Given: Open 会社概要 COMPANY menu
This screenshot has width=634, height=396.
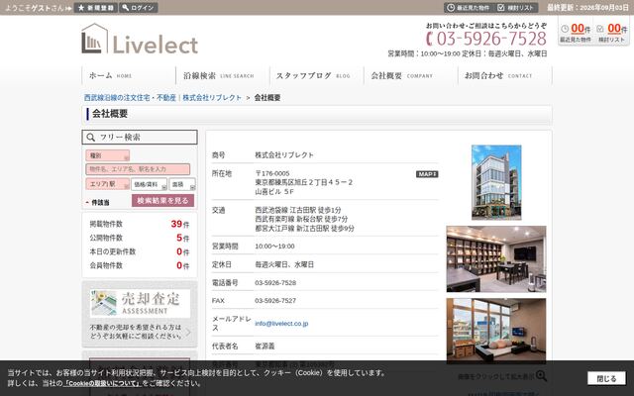Looking at the screenshot, I should pyautogui.click(x=411, y=75).
